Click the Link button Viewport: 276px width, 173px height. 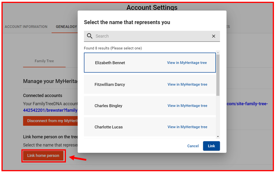(212, 146)
